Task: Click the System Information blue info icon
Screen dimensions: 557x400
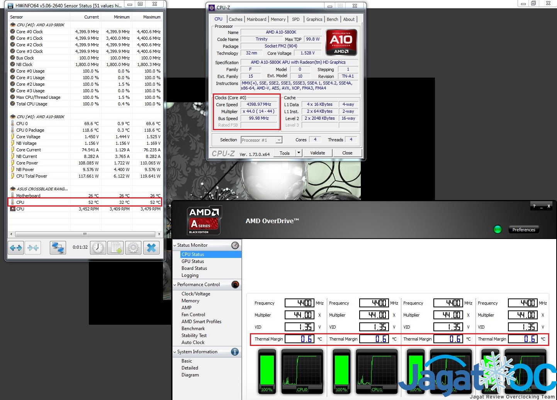Action: pos(235,352)
